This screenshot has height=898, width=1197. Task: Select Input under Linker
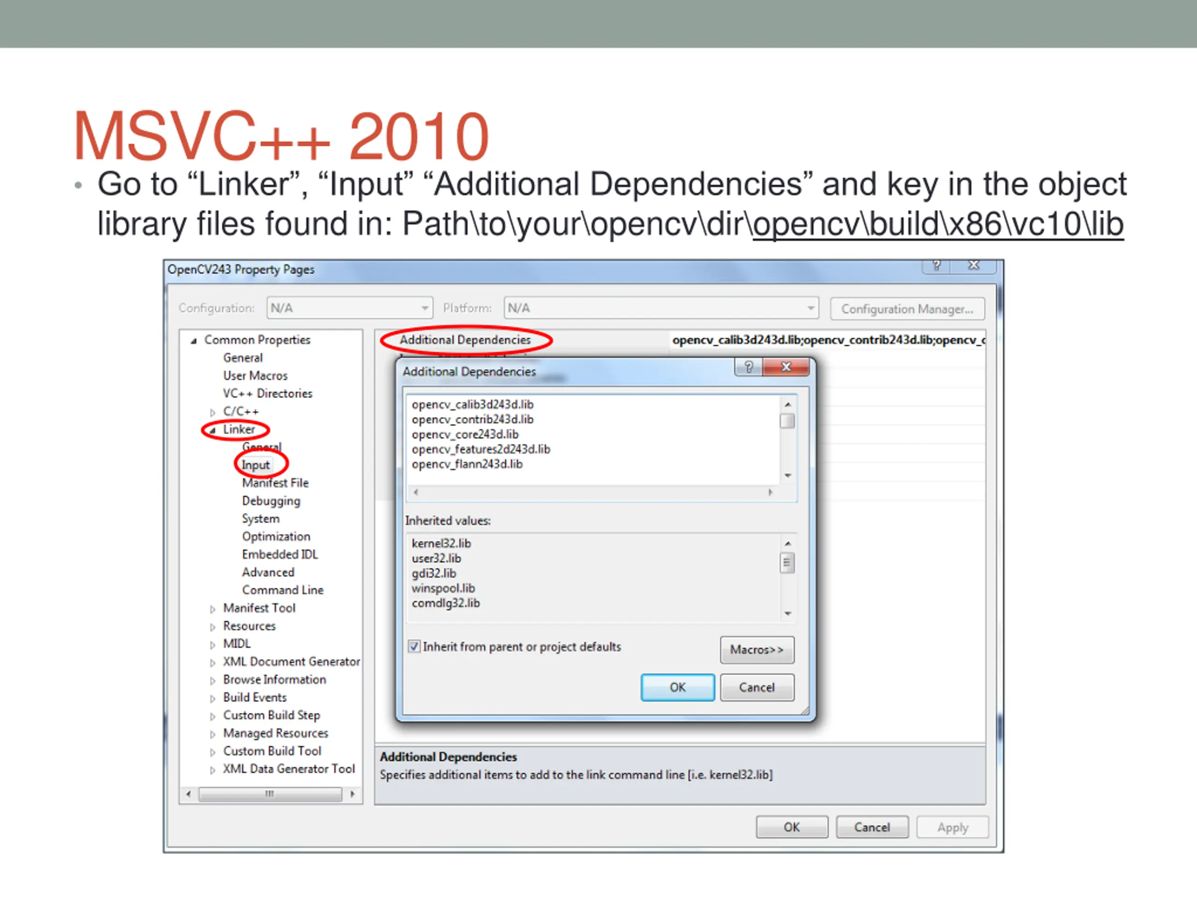point(255,465)
